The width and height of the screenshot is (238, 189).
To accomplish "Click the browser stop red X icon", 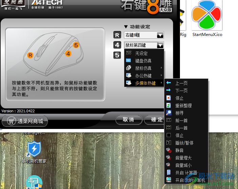I will (x=168, y=98).
